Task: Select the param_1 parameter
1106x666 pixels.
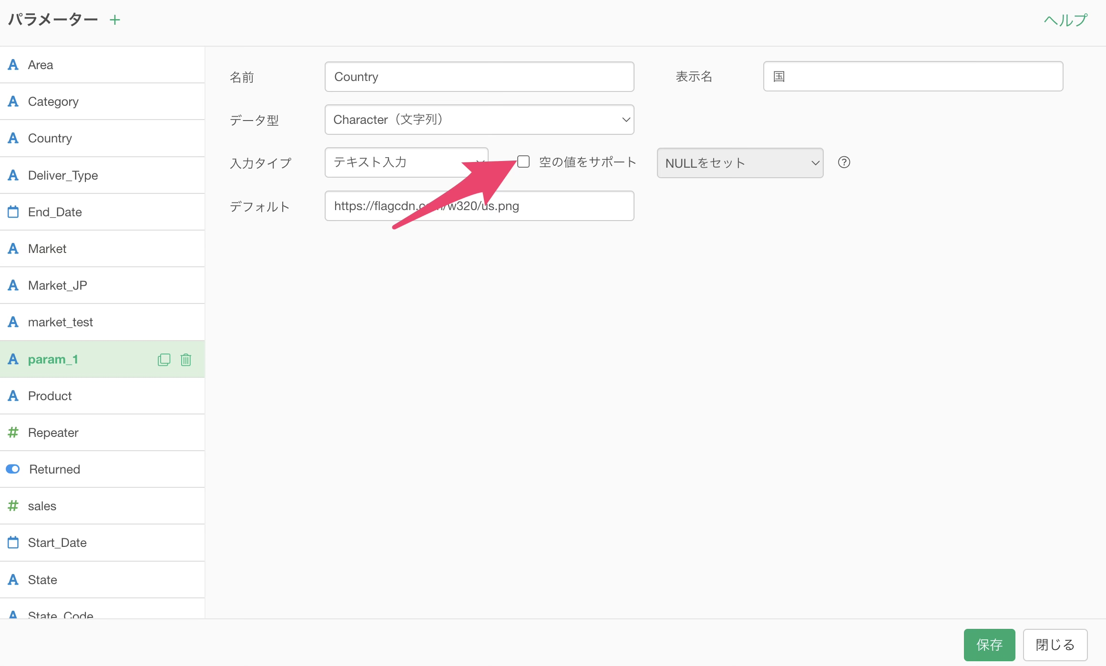Action: tap(102, 359)
